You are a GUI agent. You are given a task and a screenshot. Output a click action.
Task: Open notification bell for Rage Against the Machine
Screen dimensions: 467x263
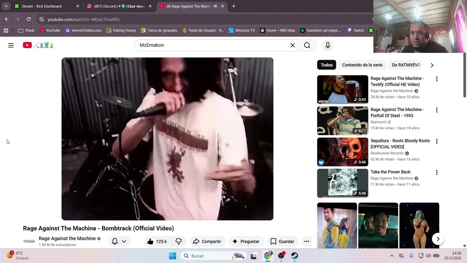click(115, 241)
